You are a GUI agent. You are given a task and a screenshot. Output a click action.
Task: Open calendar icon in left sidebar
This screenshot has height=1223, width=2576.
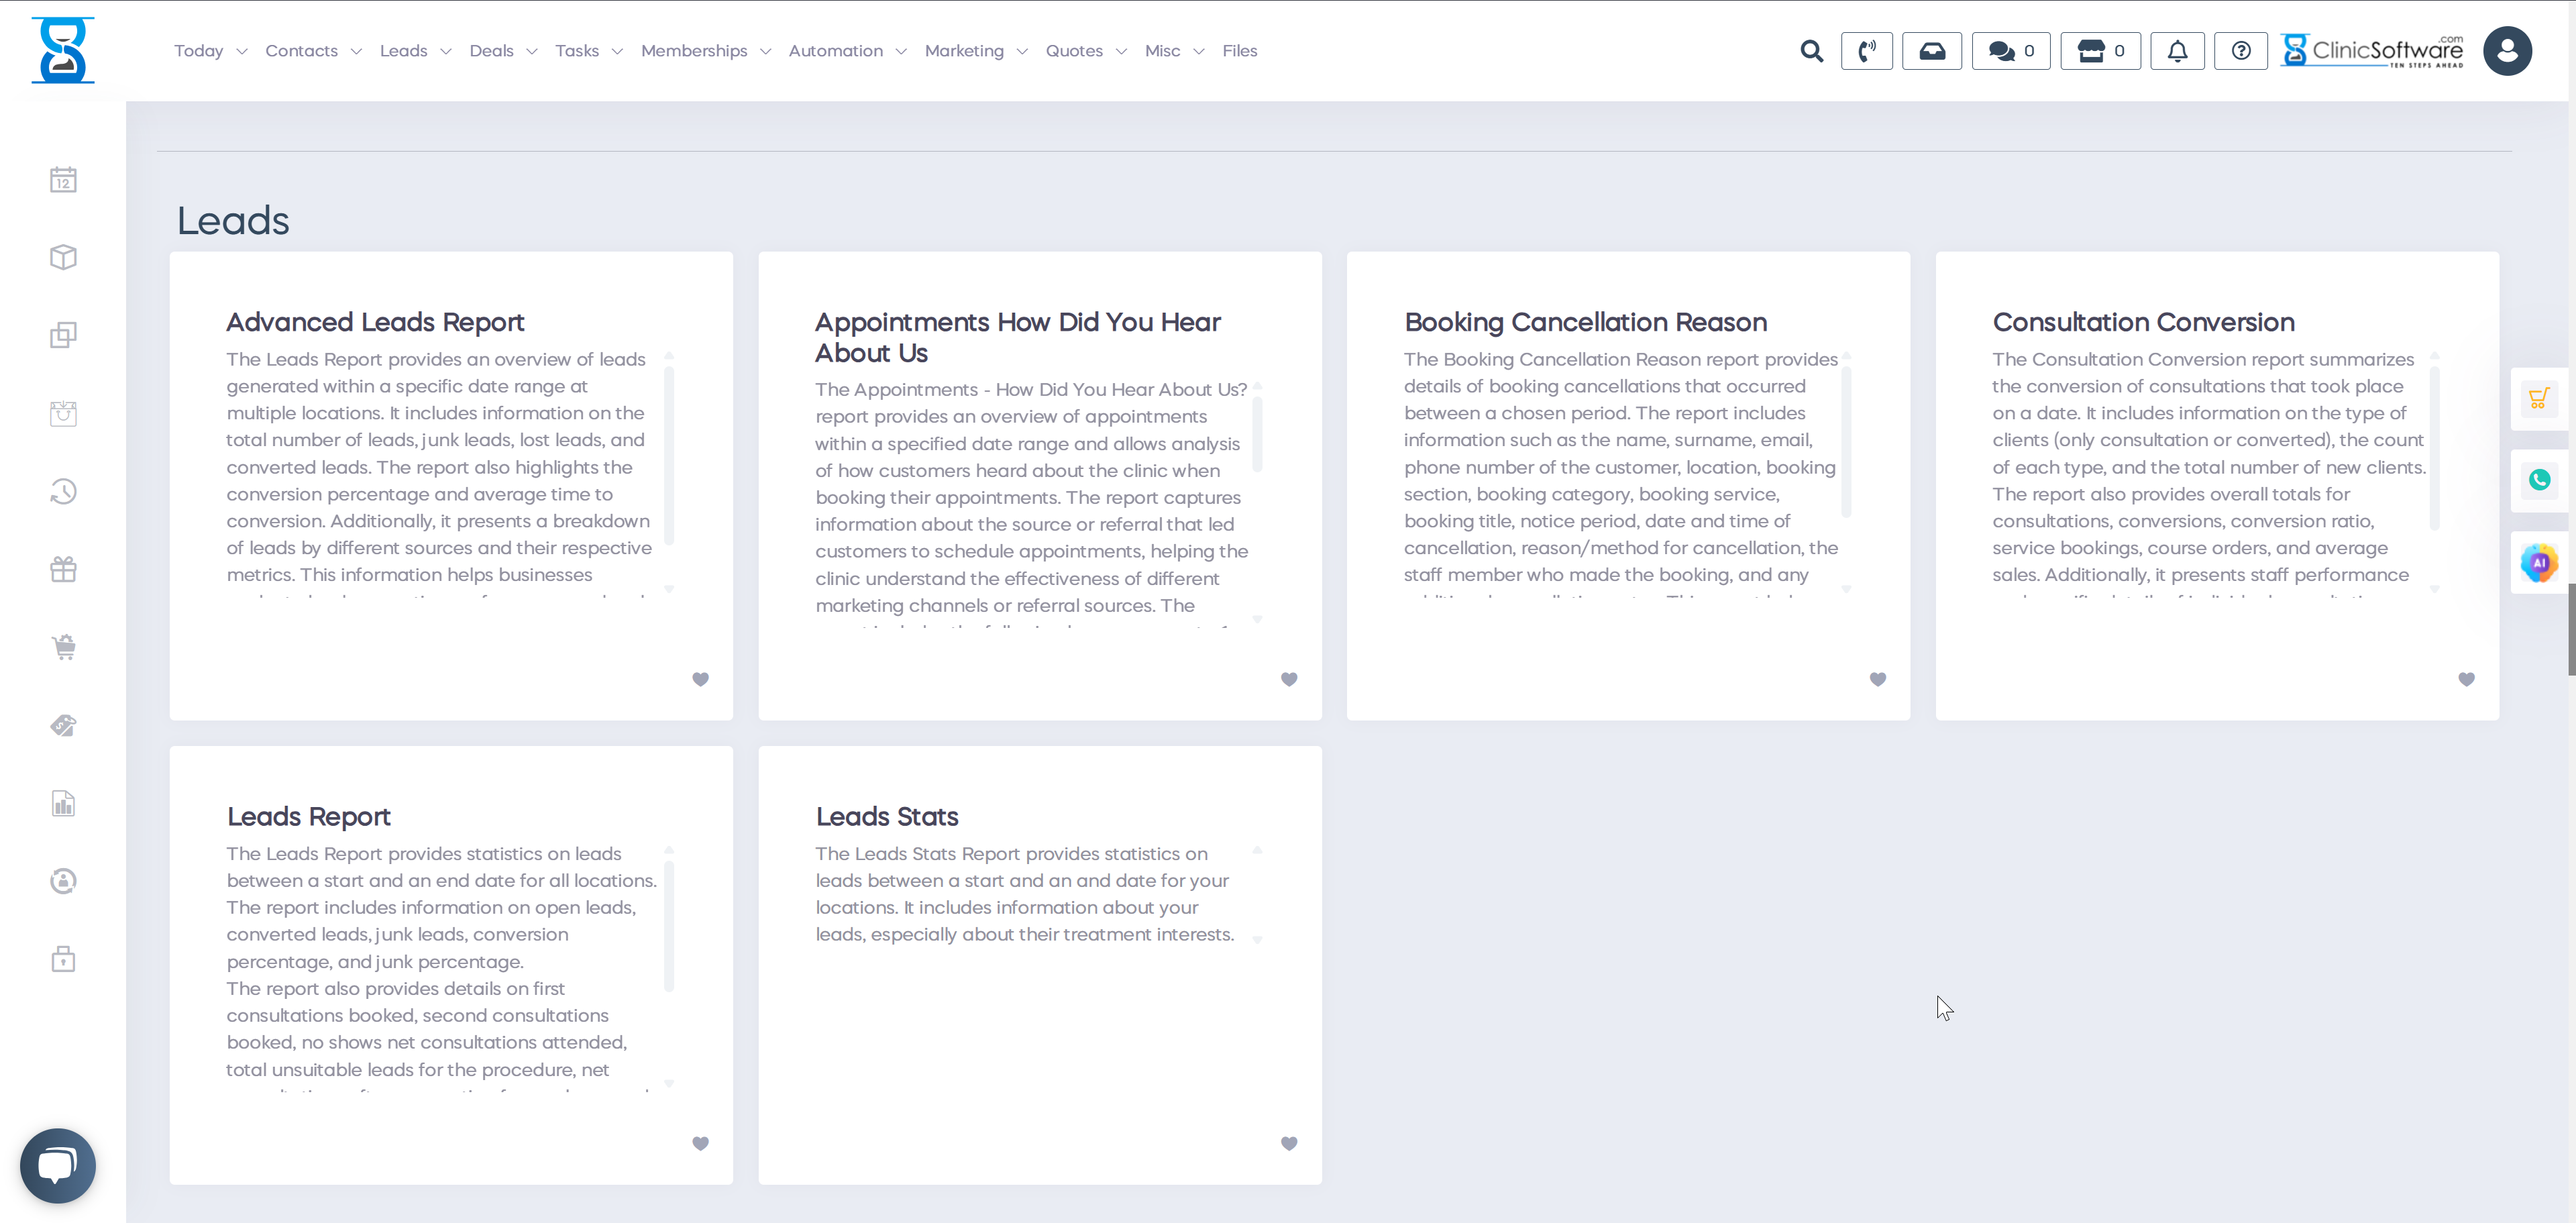point(63,180)
